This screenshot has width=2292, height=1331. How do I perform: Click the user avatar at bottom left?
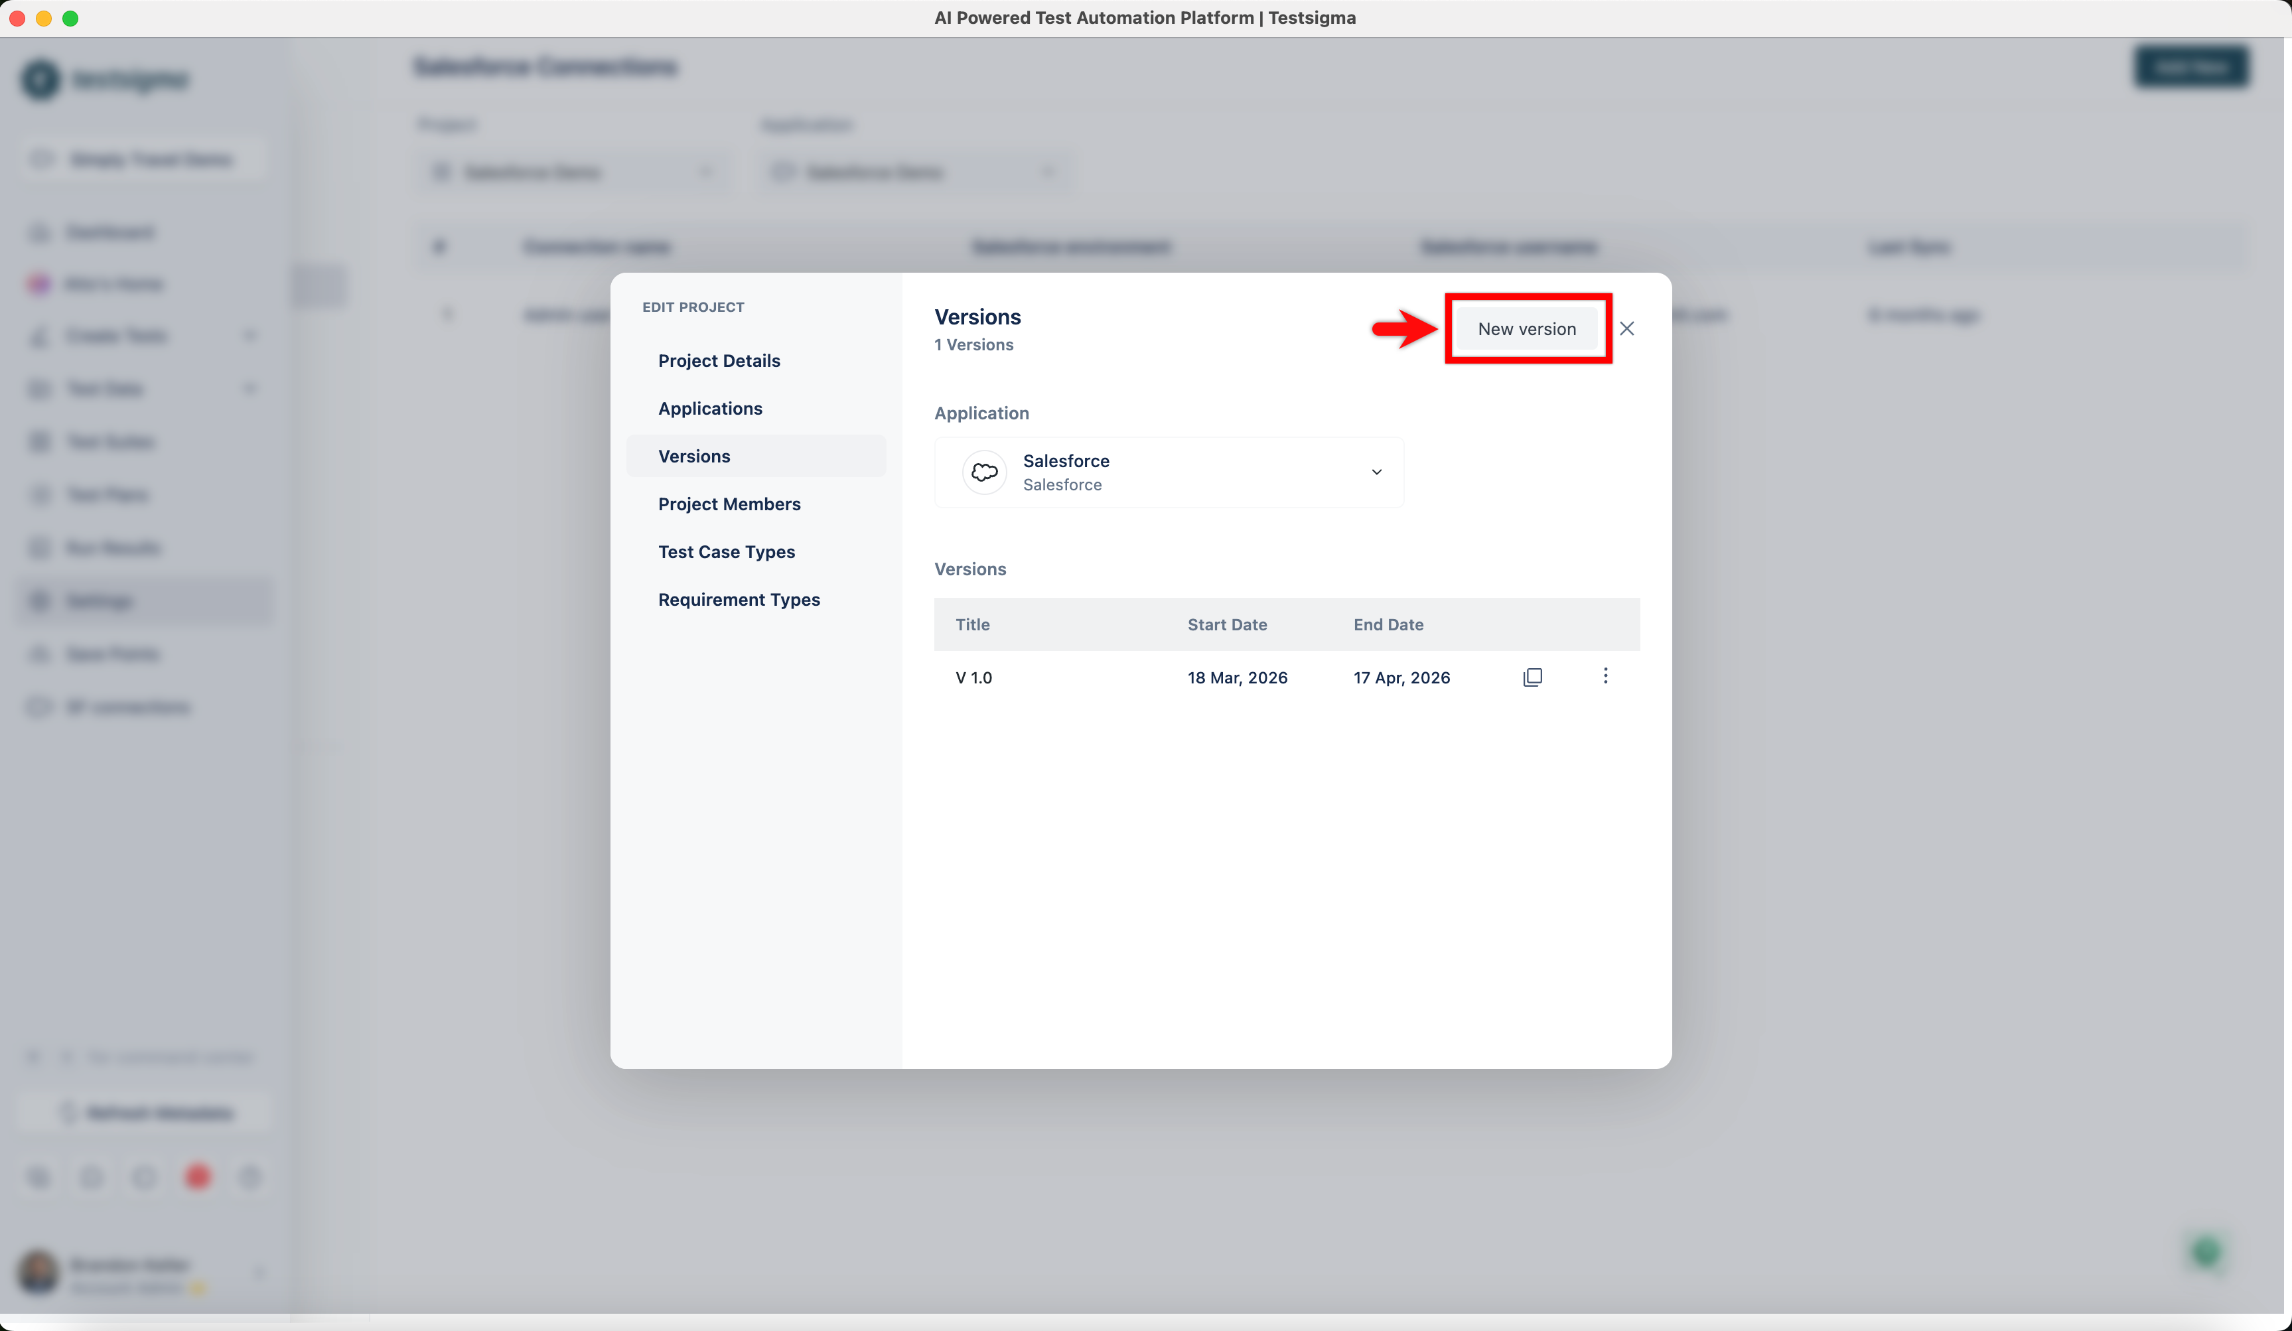tap(39, 1272)
